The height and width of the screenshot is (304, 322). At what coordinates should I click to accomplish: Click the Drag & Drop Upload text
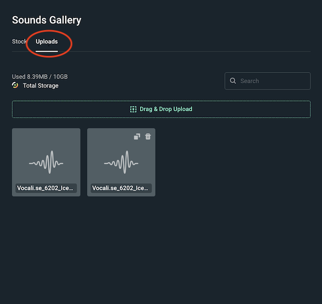pos(166,109)
